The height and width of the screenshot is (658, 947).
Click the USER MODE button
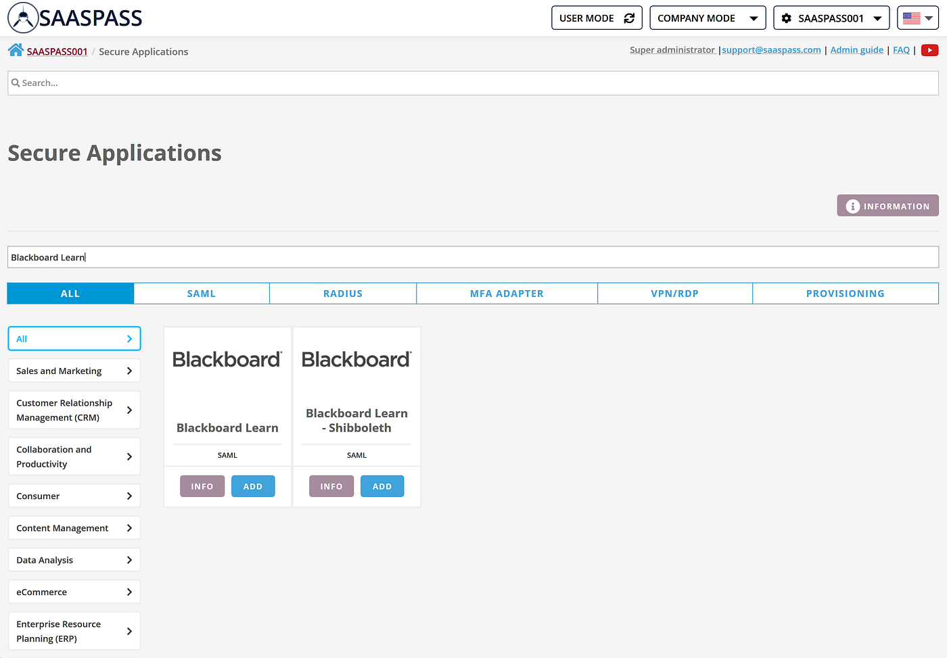click(597, 18)
